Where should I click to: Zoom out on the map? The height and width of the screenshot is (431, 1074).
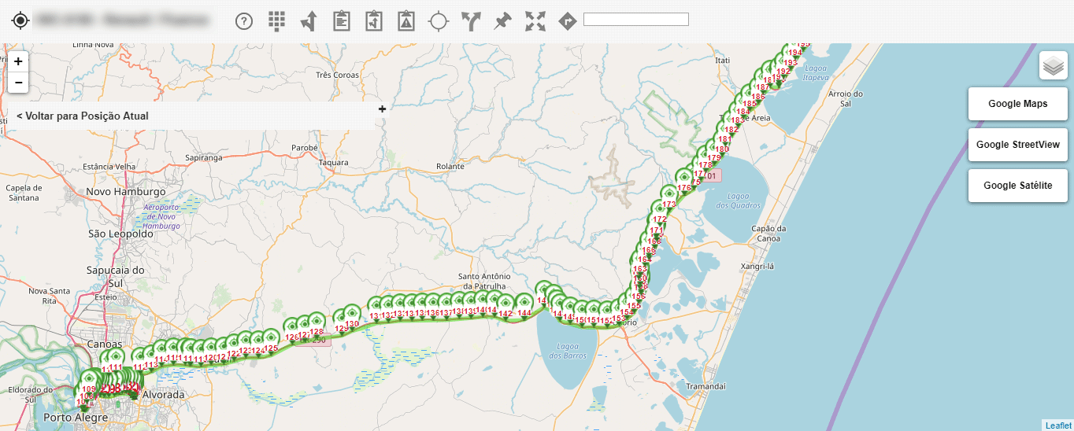click(18, 83)
